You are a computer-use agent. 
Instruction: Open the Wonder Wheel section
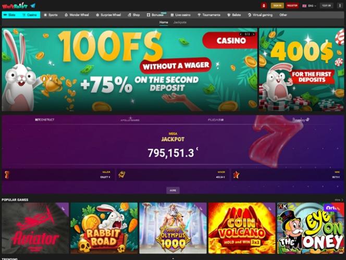[x=77, y=15]
